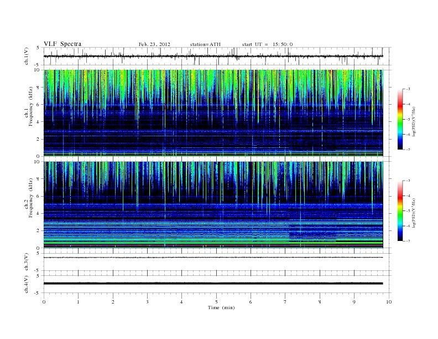Click the time axis tick label '5'
The image size is (438, 339).
pyautogui.click(x=216, y=302)
